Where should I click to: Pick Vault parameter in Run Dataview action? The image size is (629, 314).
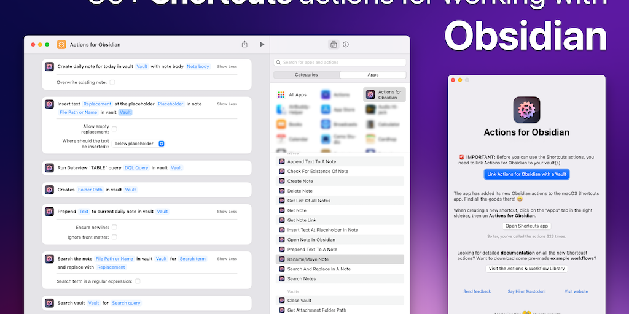[176, 168]
